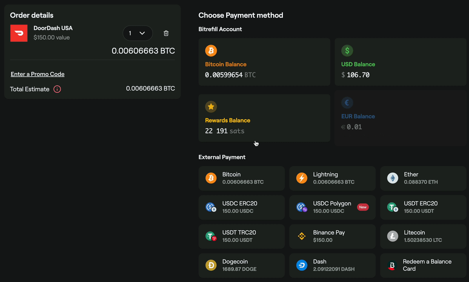The image size is (469, 282).
Task: Click the Dogecoin coin icon
Action: [x=211, y=265]
